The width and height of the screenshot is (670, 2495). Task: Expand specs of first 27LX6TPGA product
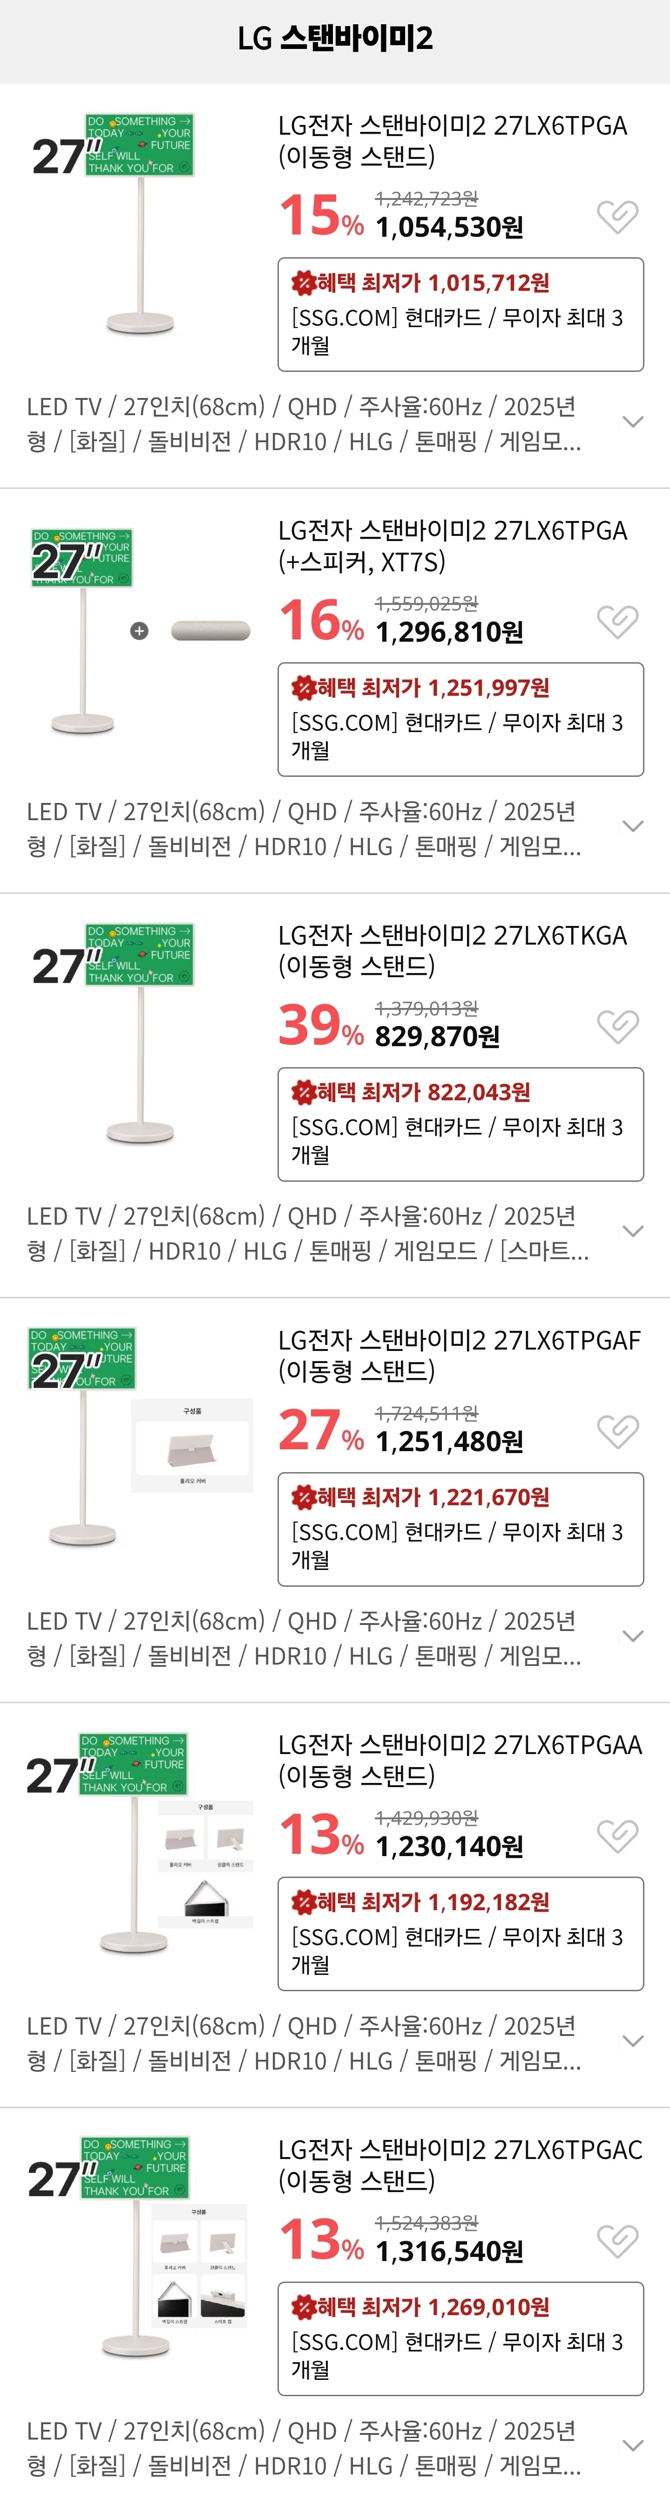tap(633, 421)
